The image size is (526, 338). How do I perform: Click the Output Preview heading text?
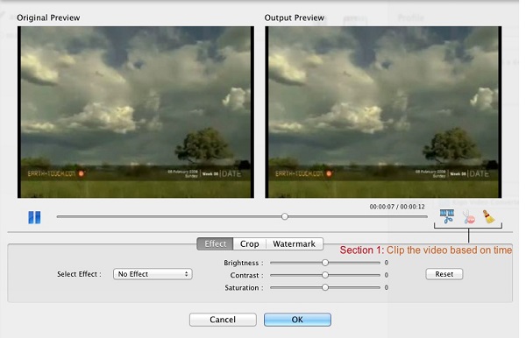(295, 18)
